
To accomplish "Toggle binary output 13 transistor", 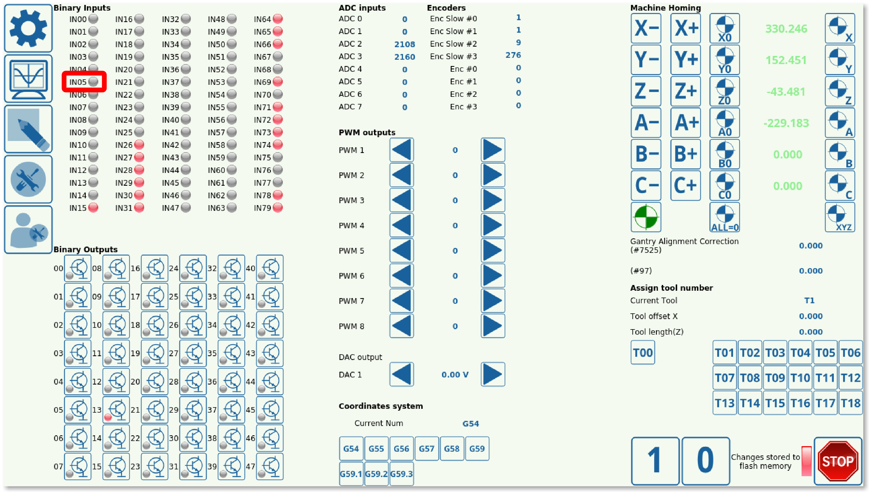I will [116, 410].
